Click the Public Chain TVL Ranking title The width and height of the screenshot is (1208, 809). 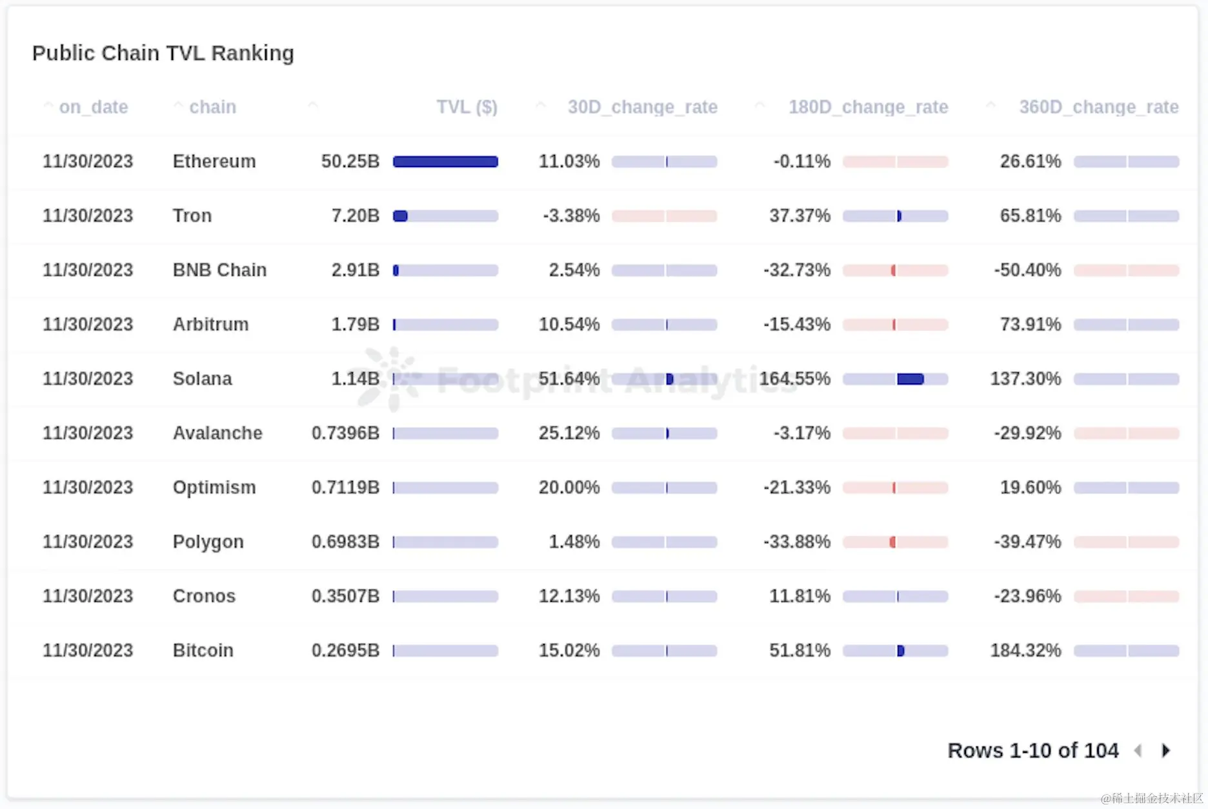[x=163, y=53]
